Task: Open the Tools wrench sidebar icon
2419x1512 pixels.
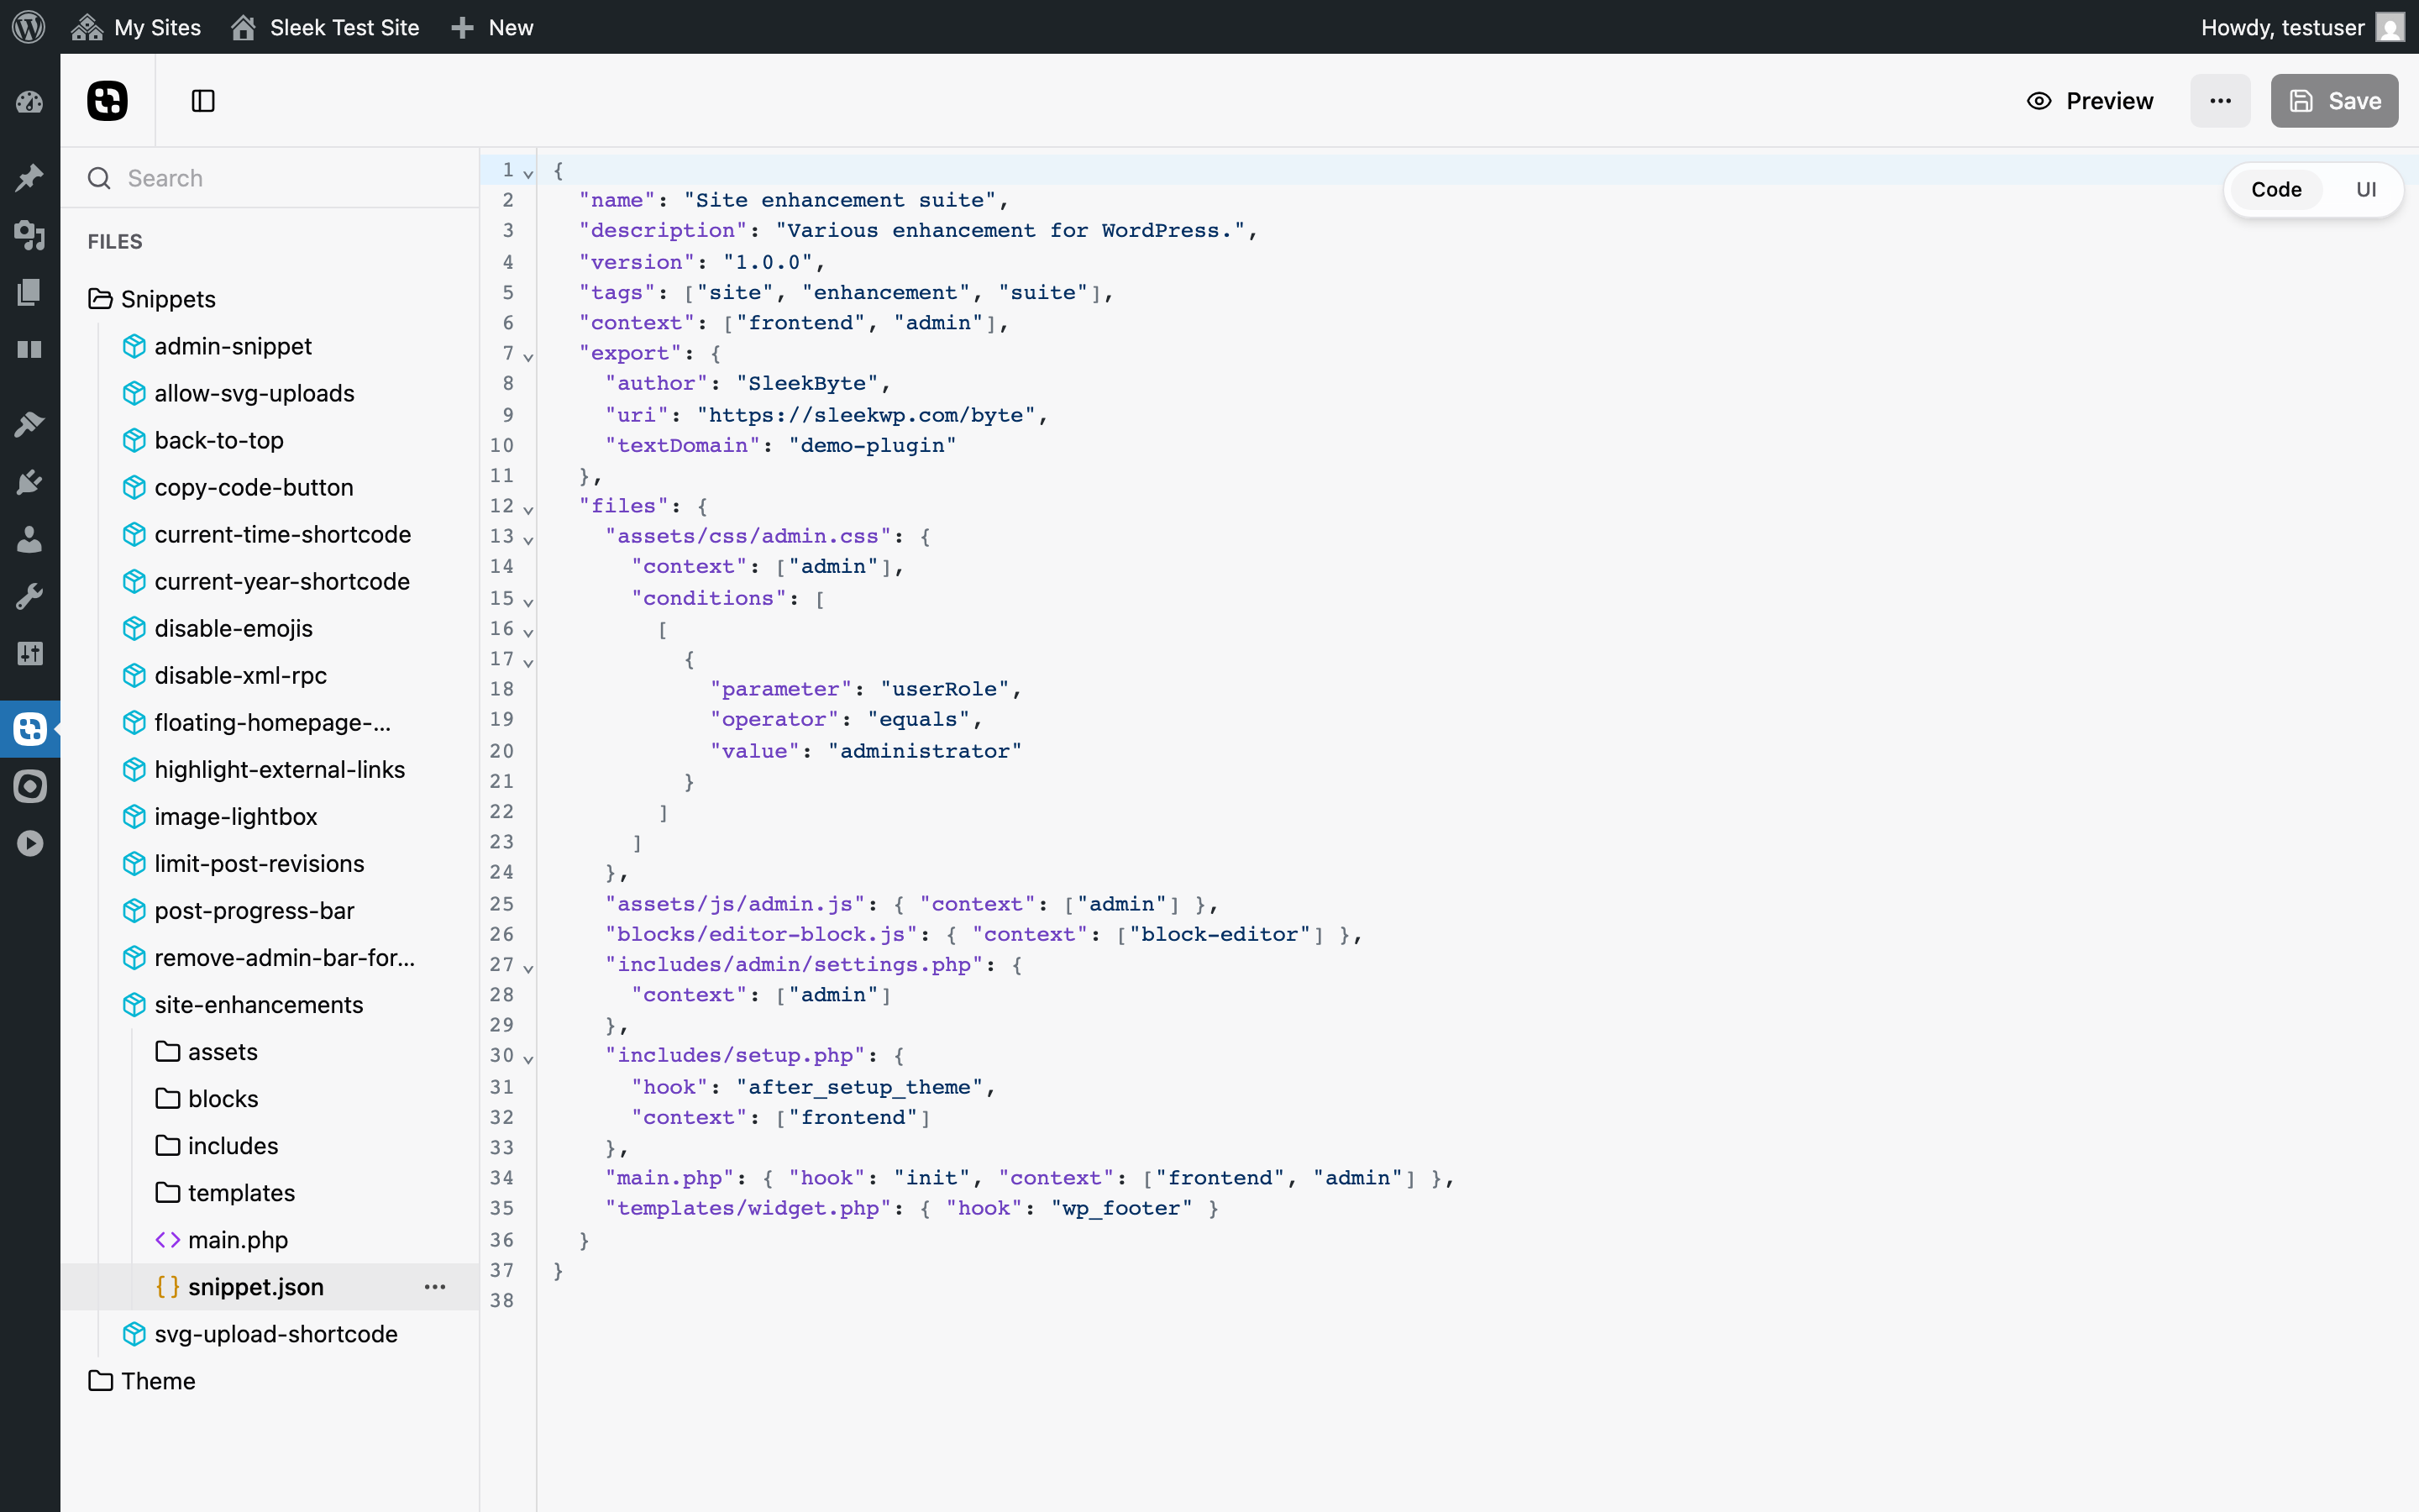Action: 29,597
